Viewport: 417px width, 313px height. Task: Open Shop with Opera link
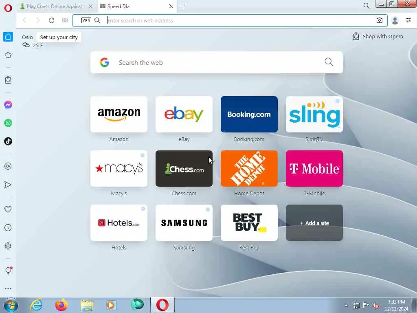click(x=378, y=36)
